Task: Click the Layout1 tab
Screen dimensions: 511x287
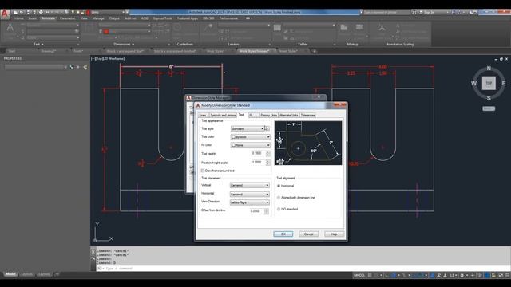Action: [26, 274]
